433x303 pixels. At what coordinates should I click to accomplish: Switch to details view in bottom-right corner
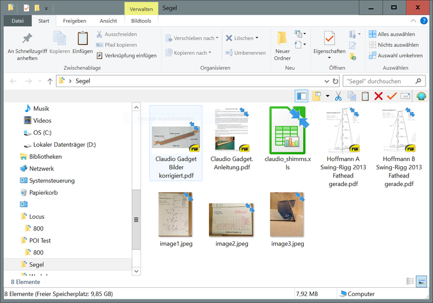click(410, 281)
